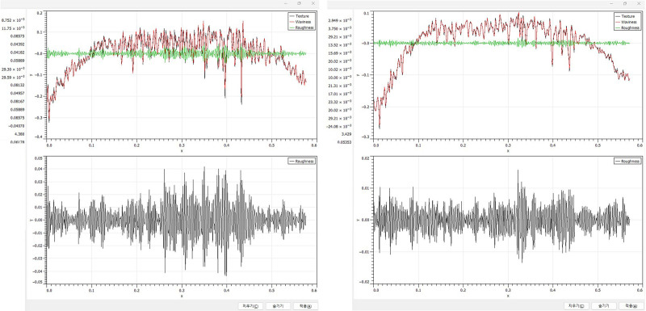Select value 11.75 × 10⁻³ in left list
The width and height of the screenshot is (646, 311).
[13, 28]
